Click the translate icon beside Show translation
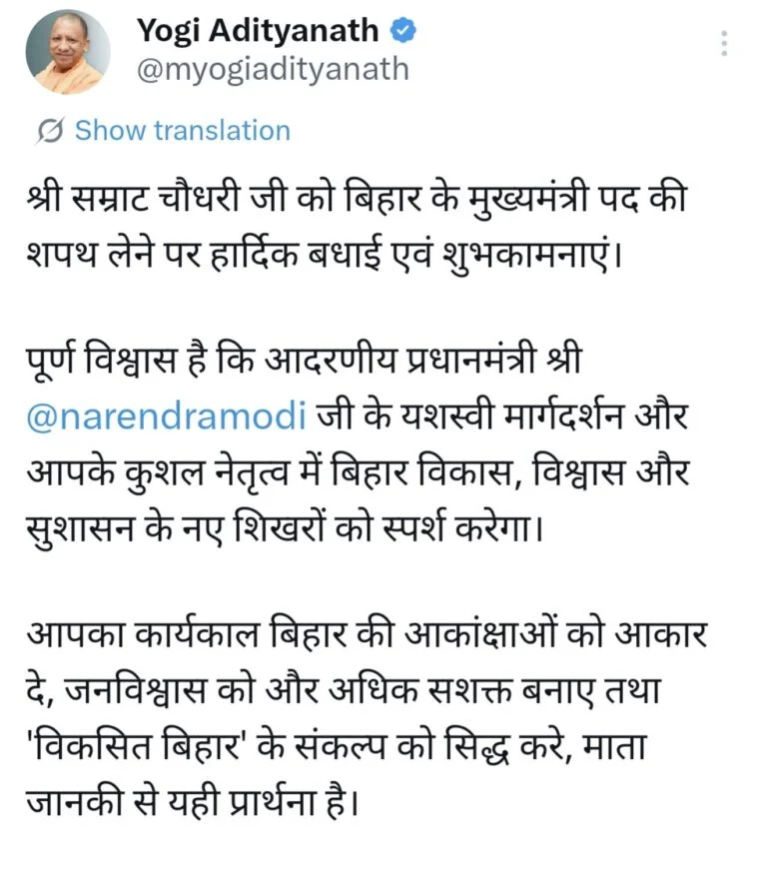The image size is (767, 871). [x=52, y=131]
